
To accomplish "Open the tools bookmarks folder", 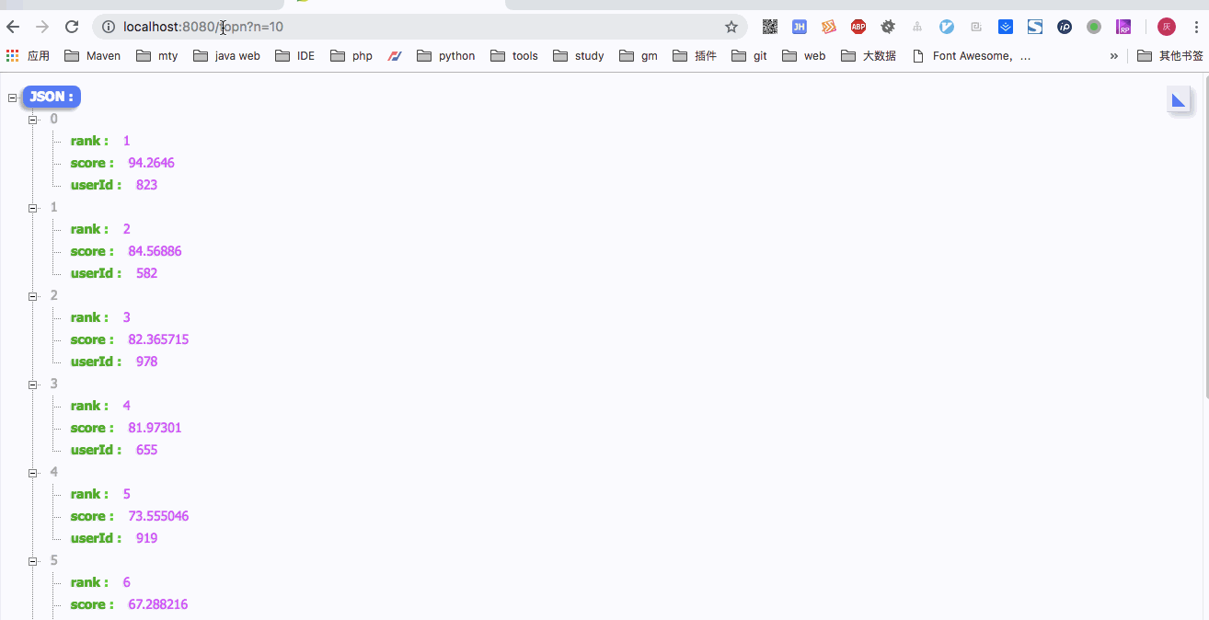I will (x=513, y=56).
